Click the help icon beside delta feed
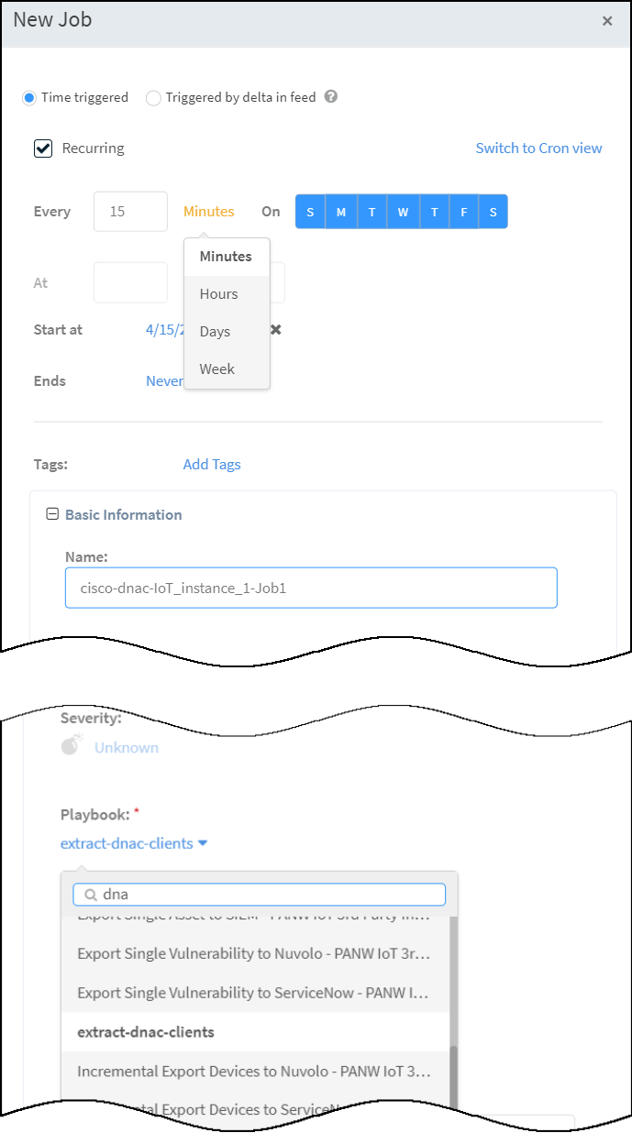Screen dimensions: 632x1133 [x=331, y=96]
